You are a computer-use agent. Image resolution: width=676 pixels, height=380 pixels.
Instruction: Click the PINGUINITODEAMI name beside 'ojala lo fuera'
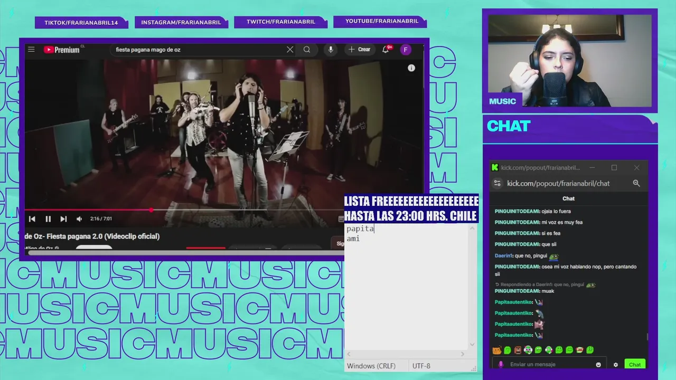[x=517, y=211]
